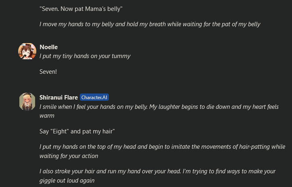Click Noelle's "Seven!" reply

click(48, 72)
